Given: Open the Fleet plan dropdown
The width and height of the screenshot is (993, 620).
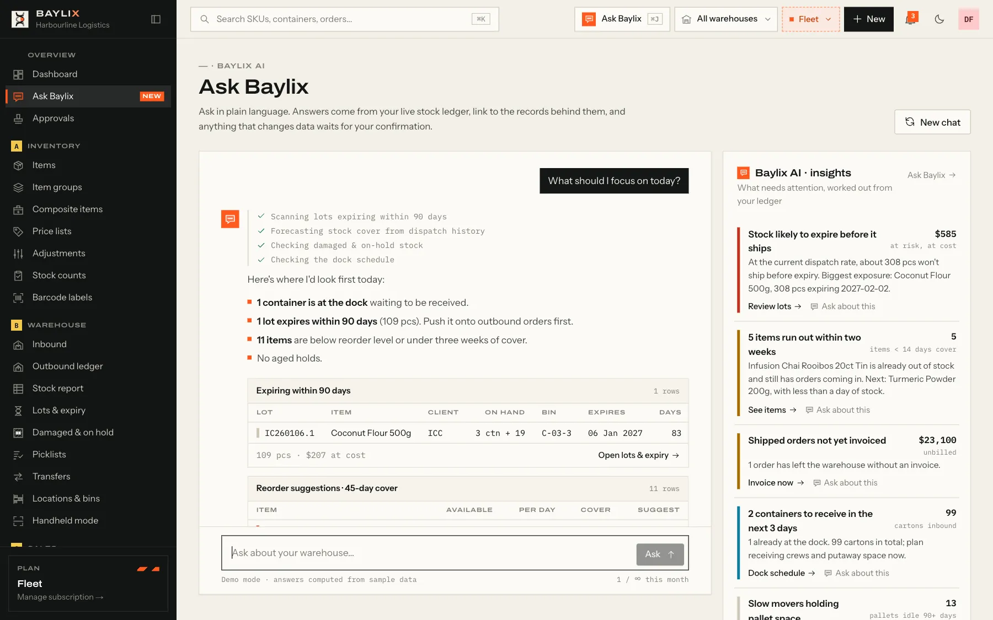Looking at the screenshot, I should point(810,19).
